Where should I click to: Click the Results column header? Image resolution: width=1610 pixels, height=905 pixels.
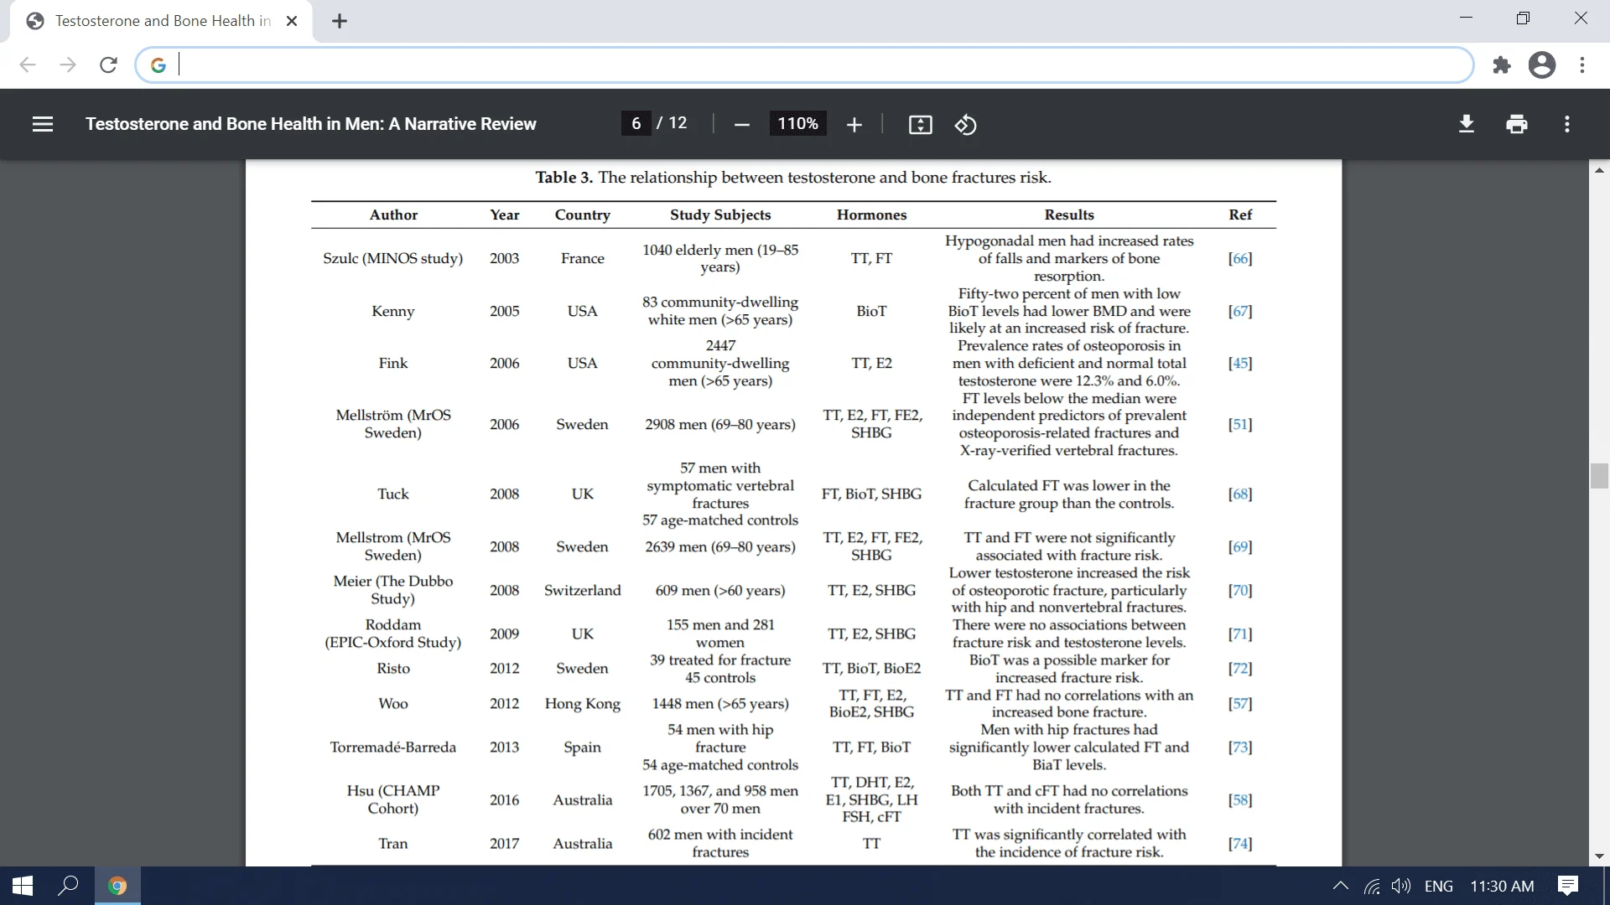click(1069, 215)
